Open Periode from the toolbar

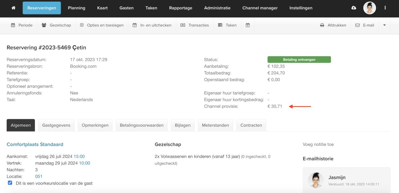point(22,25)
